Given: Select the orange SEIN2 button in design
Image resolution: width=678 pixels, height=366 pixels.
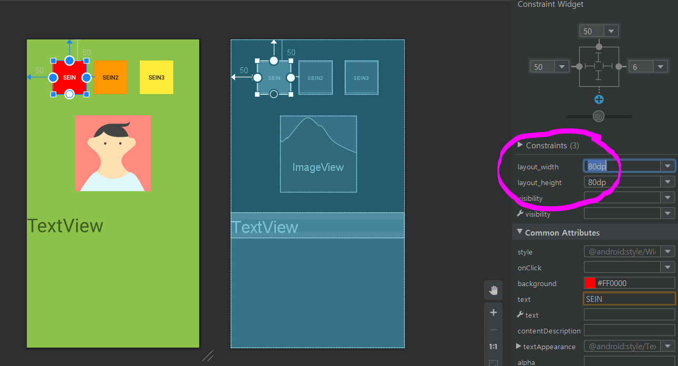Looking at the screenshot, I should (110, 77).
